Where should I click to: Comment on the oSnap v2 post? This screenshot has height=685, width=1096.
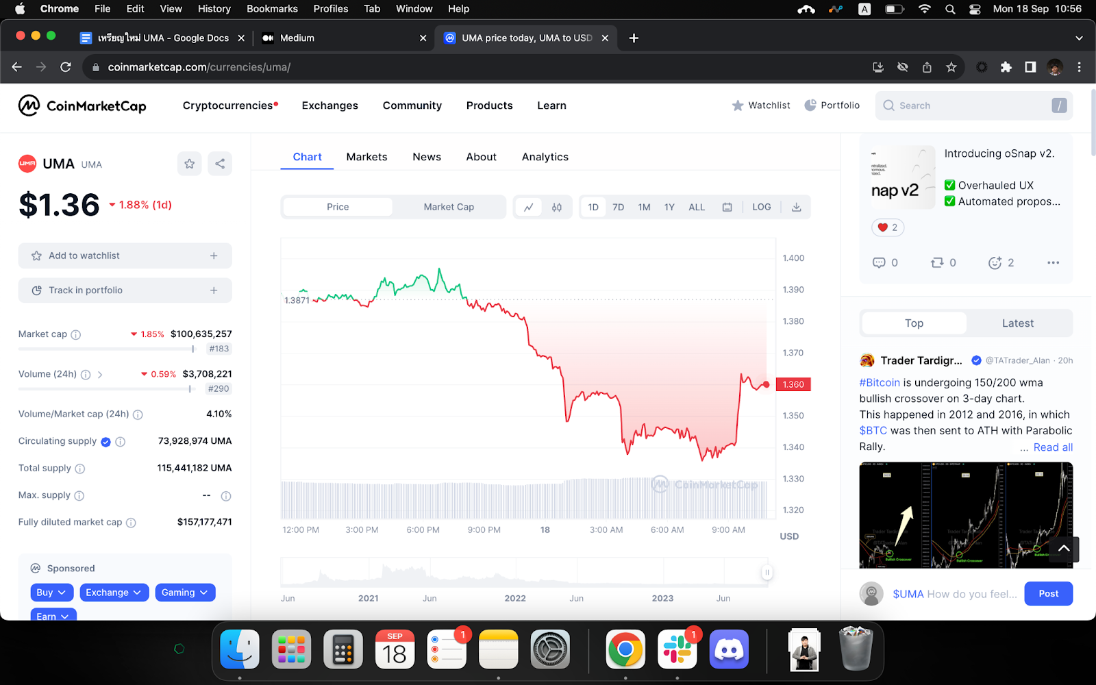pyautogui.click(x=885, y=262)
